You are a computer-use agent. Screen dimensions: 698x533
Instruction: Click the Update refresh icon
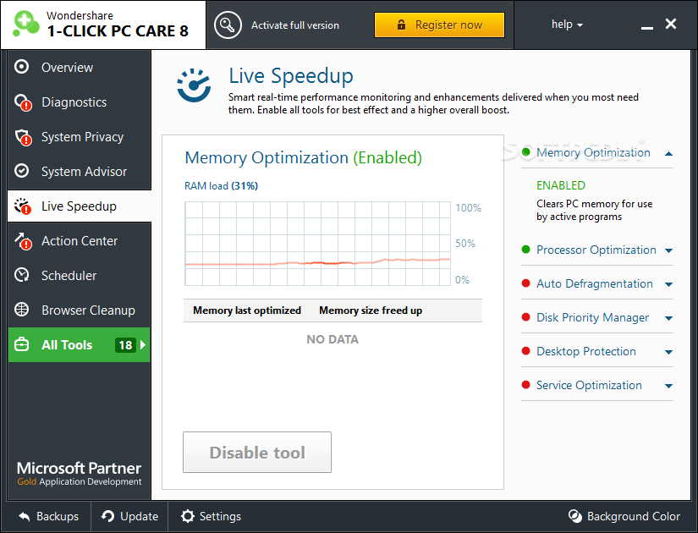click(x=107, y=517)
